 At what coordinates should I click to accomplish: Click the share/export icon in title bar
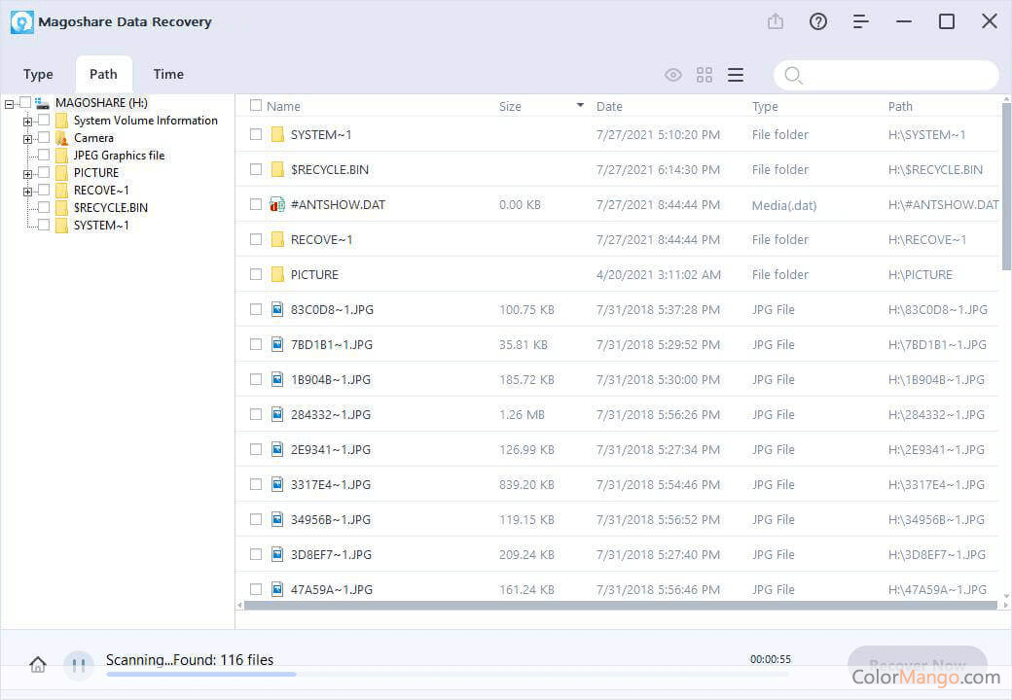(x=776, y=21)
